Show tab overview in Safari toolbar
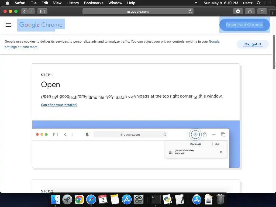 (x=262, y=11)
